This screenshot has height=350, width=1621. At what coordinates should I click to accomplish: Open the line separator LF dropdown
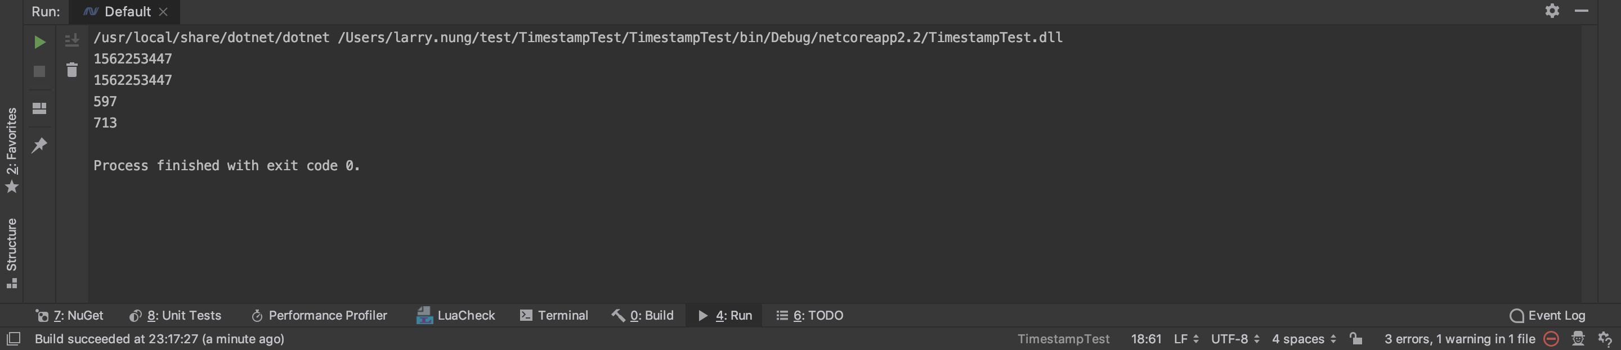1186,339
